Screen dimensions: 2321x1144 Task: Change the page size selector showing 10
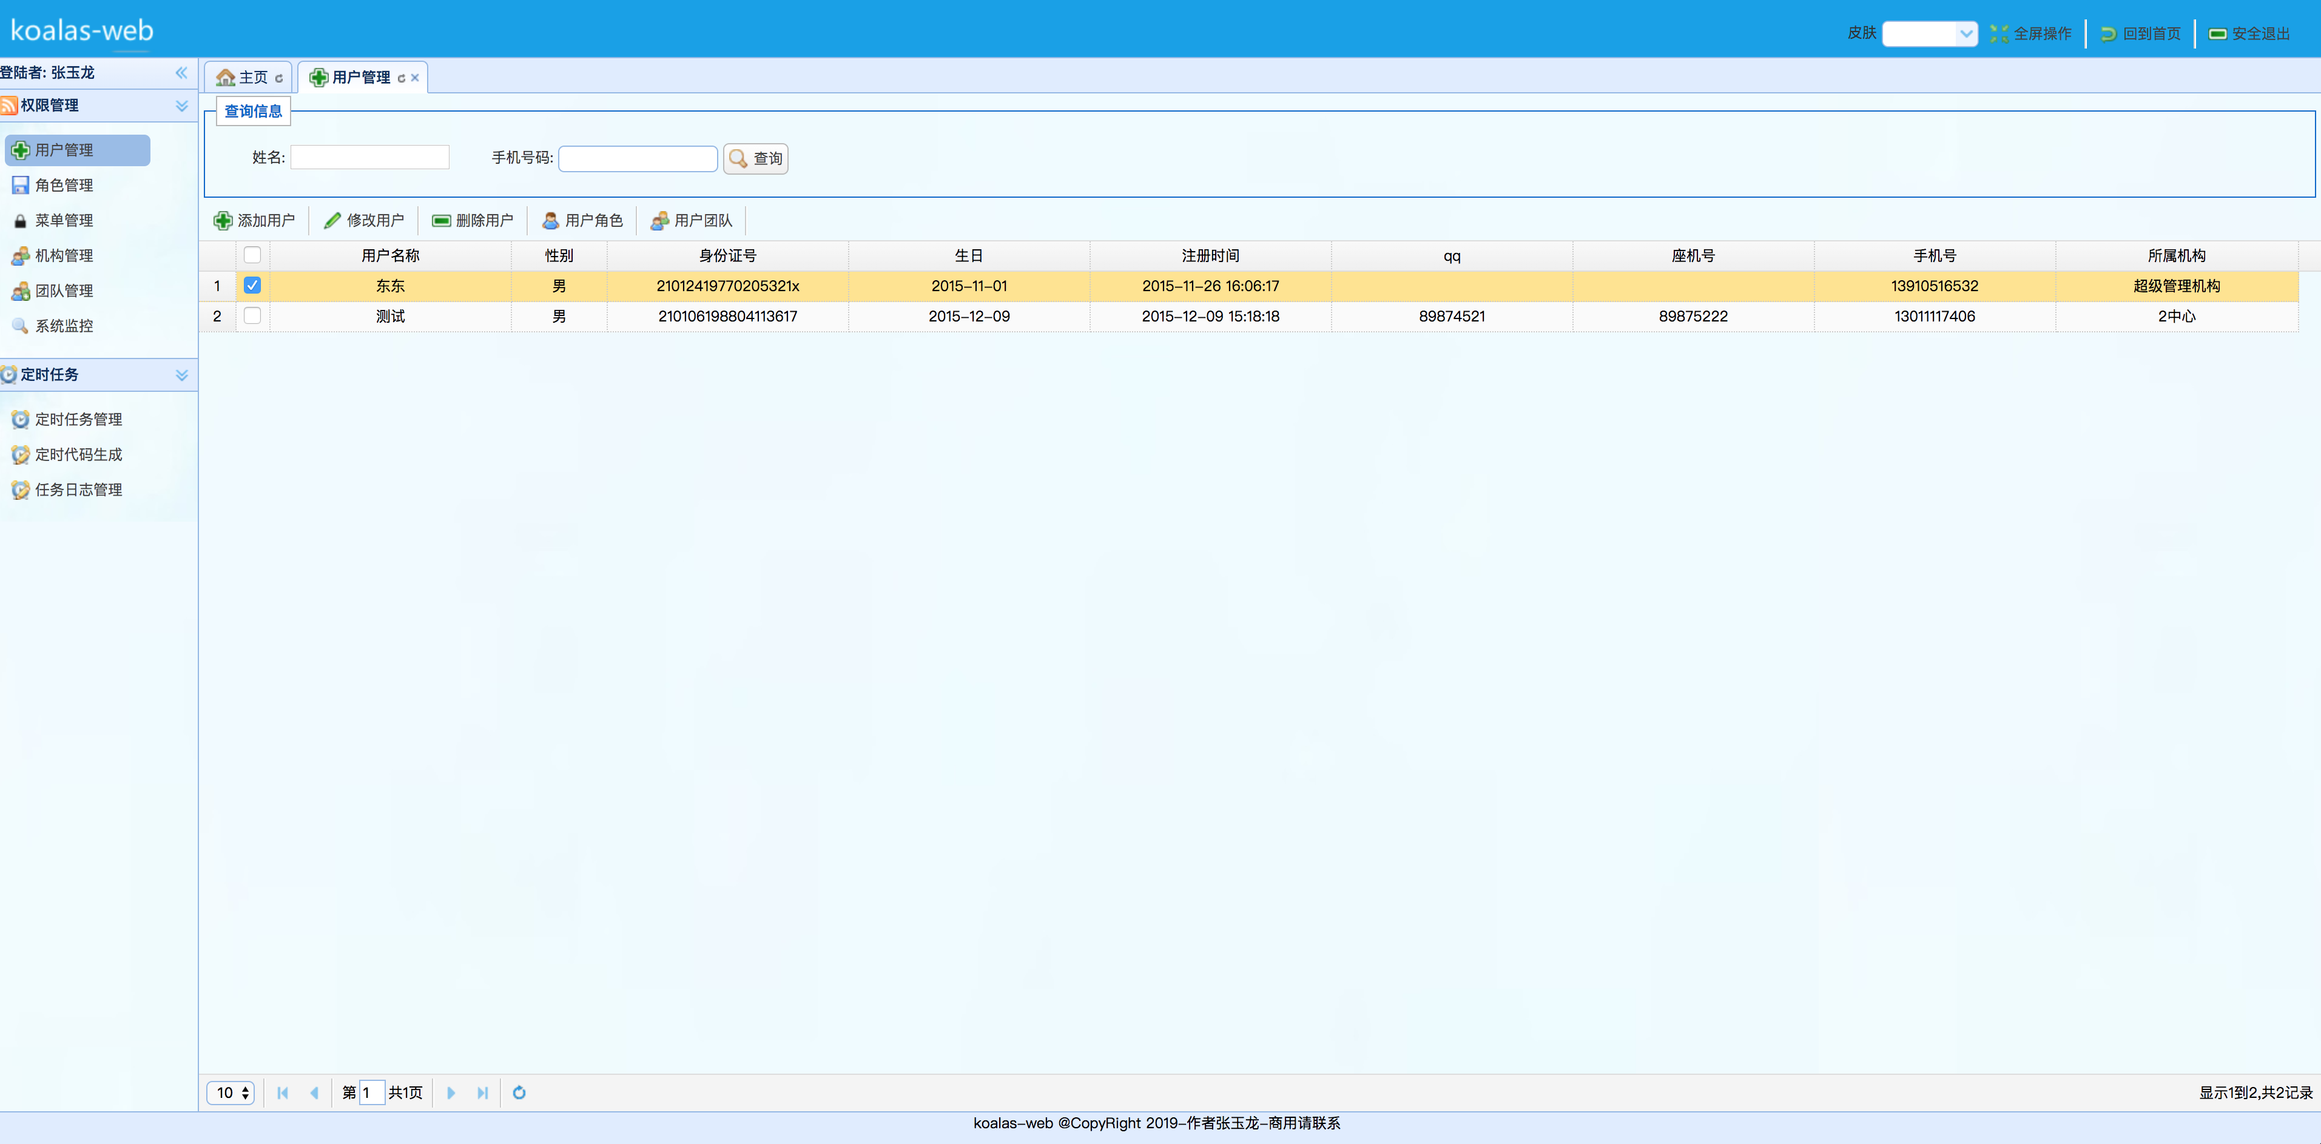pyautogui.click(x=231, y=1092)
